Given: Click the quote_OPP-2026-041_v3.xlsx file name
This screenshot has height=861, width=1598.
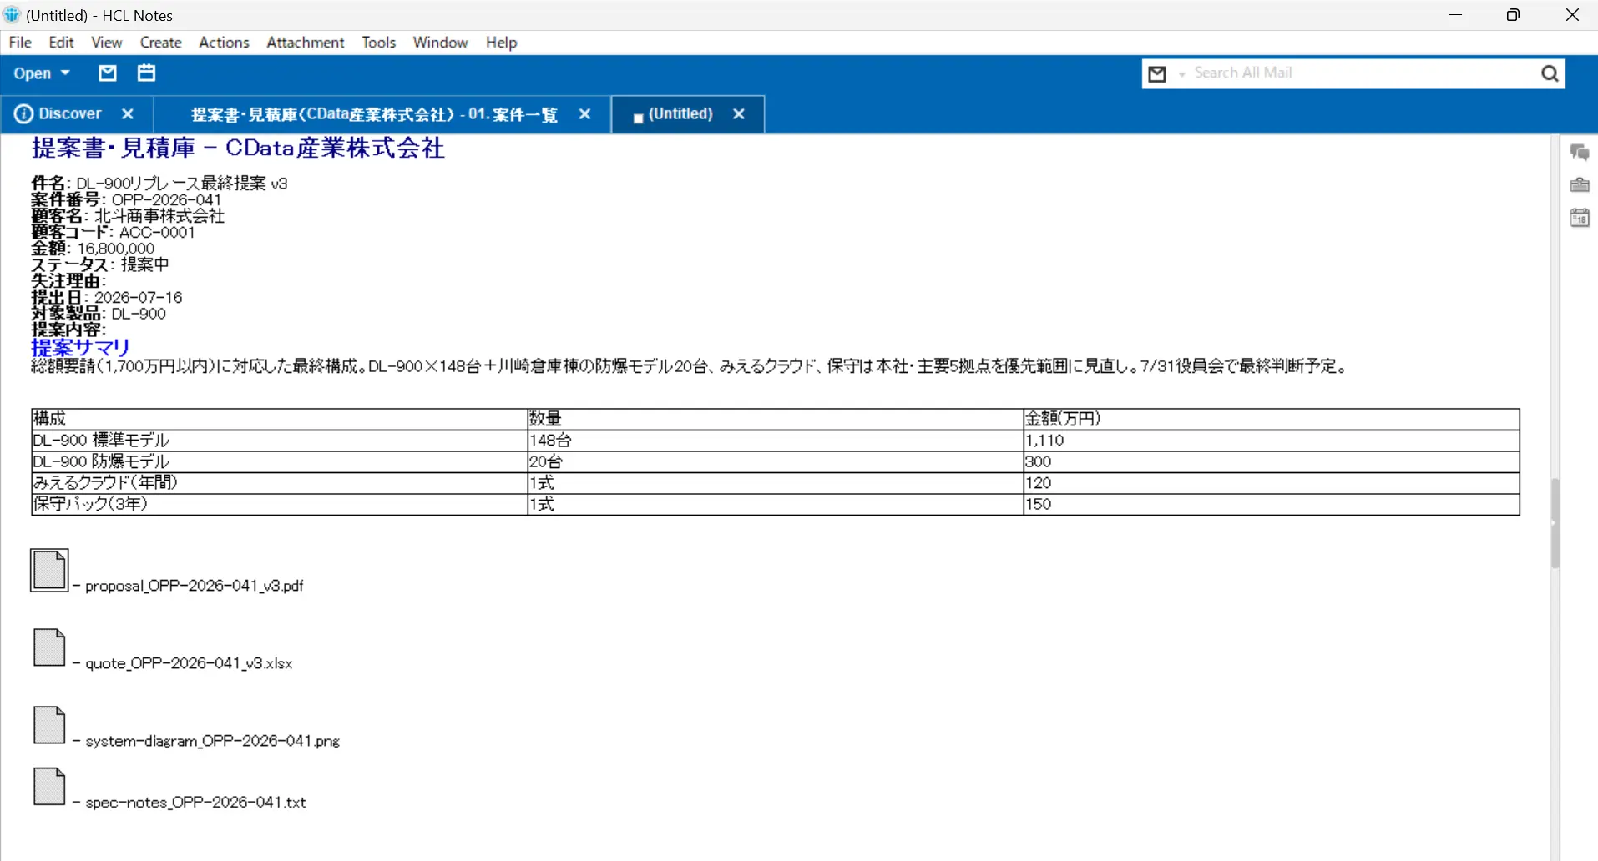Looking at the screenshot, I should pos(189,664).
